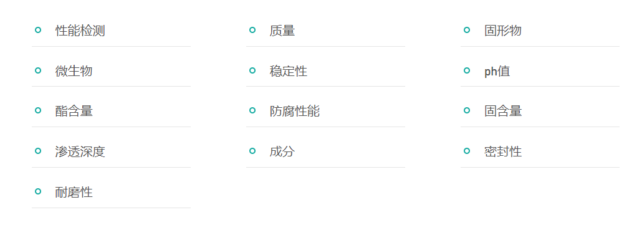The width and height of the screenshot is (642, 230).
Task: Click the circle bullet beside 固形物
Action: tap(467, 30)
